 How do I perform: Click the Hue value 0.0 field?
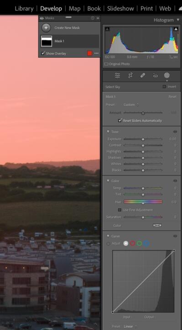click(x=174, y=202)
